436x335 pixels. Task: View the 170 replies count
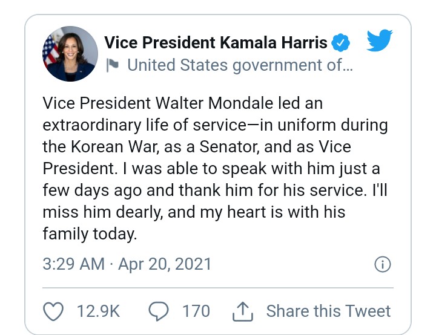pos(196,311)
